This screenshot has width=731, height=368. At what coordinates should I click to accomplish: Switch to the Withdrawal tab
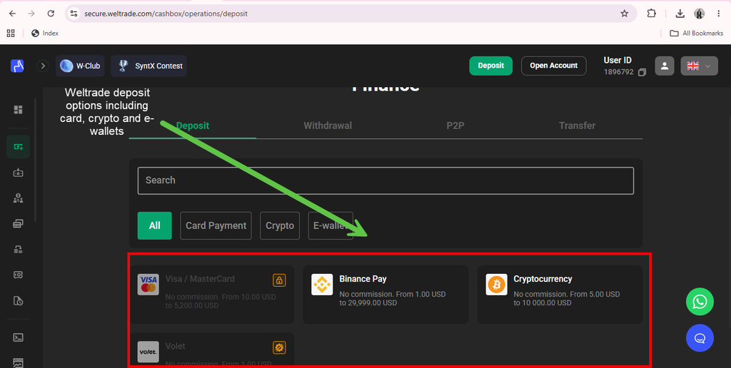[x=328, y=126]
